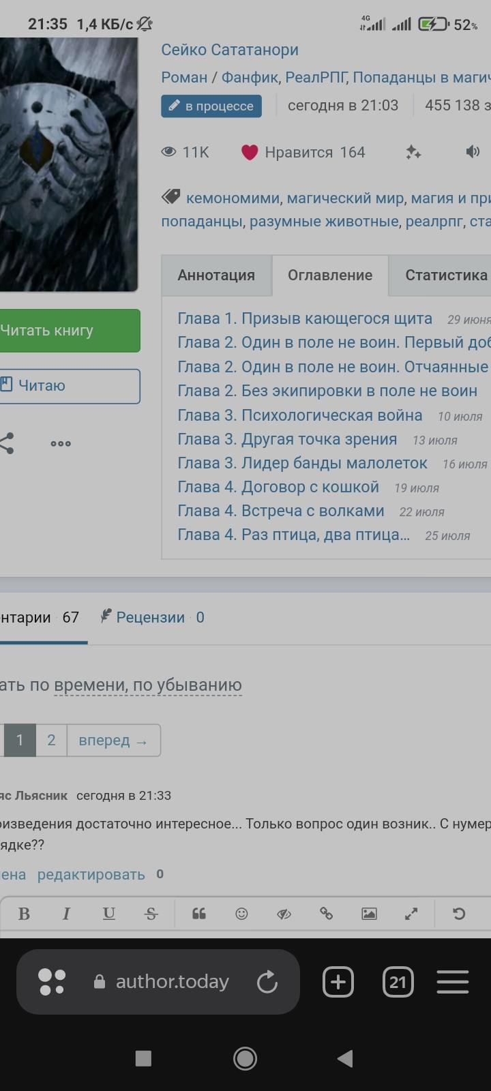Open the попаданцы tag

click(202, 222)
